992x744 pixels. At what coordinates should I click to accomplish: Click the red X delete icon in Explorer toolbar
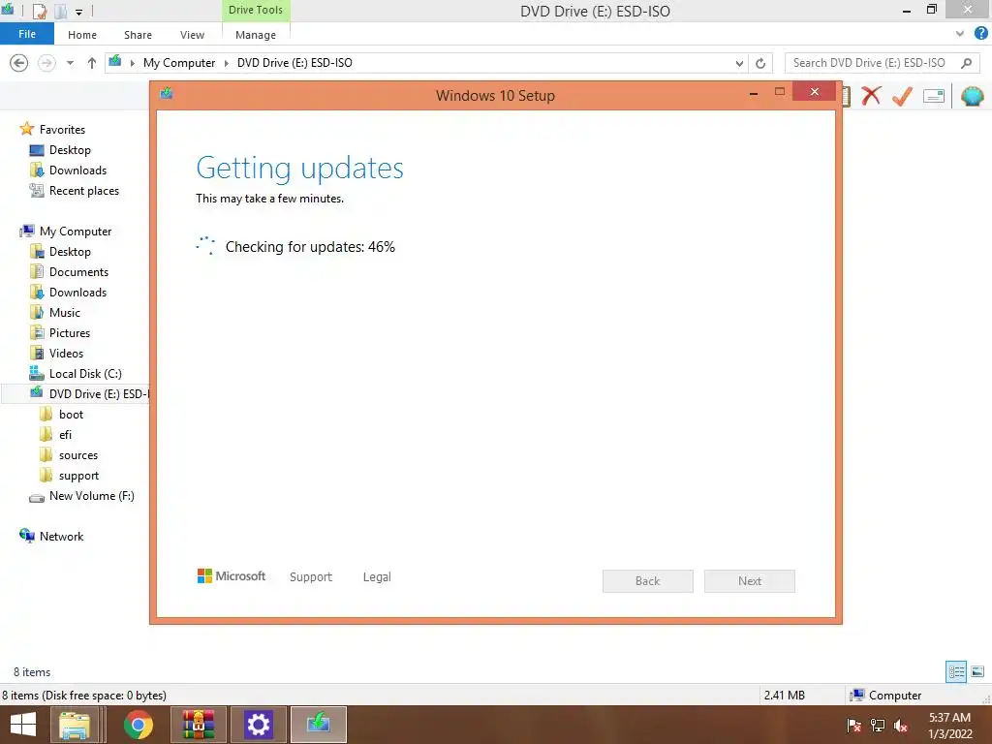871,96
